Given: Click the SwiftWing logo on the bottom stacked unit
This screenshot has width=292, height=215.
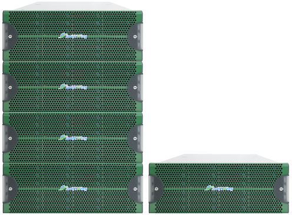Looking at the screenshot, I should [72, 189].
